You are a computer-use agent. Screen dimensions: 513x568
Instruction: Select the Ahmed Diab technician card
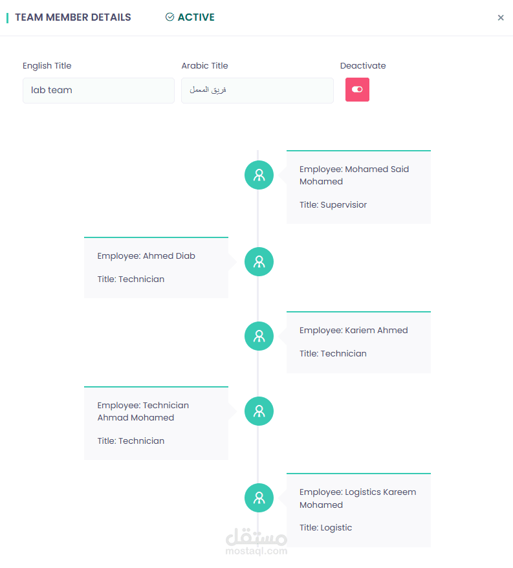pyautogui.click(x=156, y=268)
